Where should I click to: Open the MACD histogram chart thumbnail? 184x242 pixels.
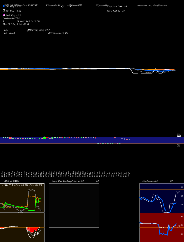(x=22, y=227)
